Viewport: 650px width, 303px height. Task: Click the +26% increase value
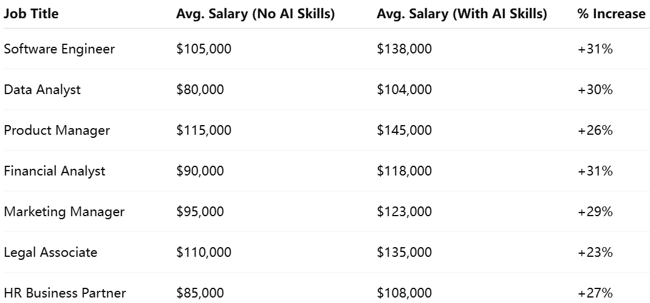pos(595,130)
